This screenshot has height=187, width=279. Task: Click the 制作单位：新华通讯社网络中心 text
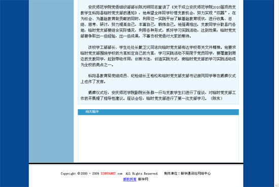187,173
